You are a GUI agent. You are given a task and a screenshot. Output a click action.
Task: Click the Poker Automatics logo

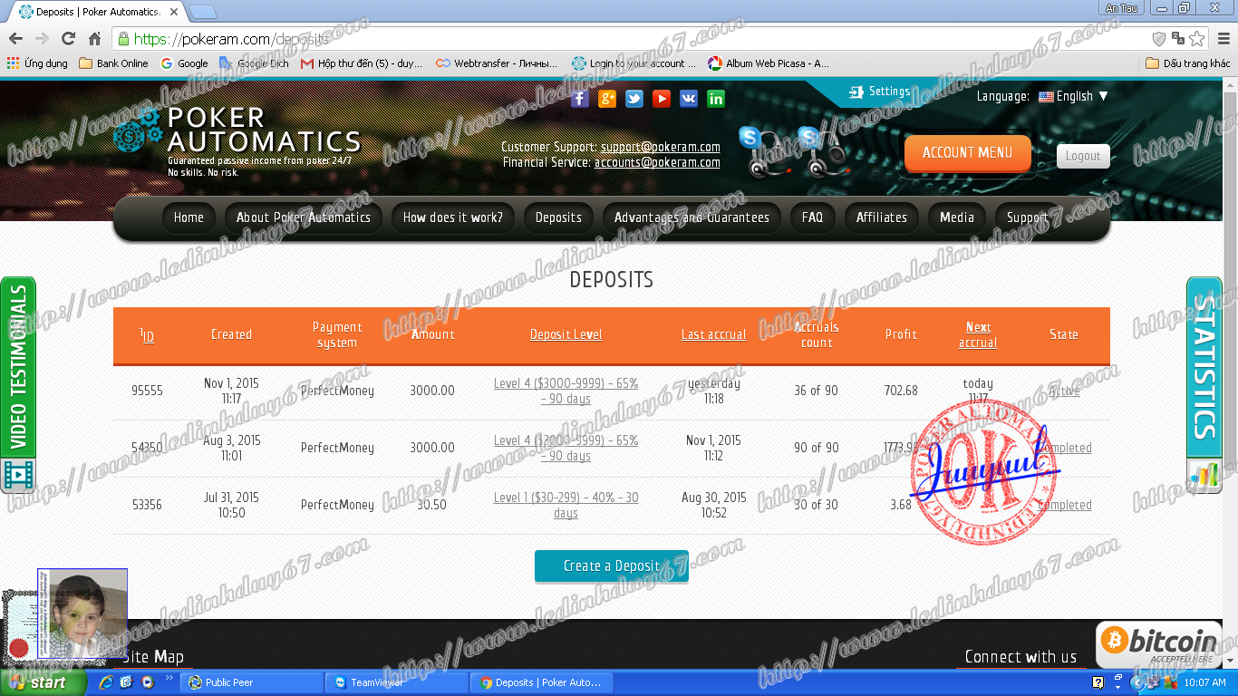point(237,140)
